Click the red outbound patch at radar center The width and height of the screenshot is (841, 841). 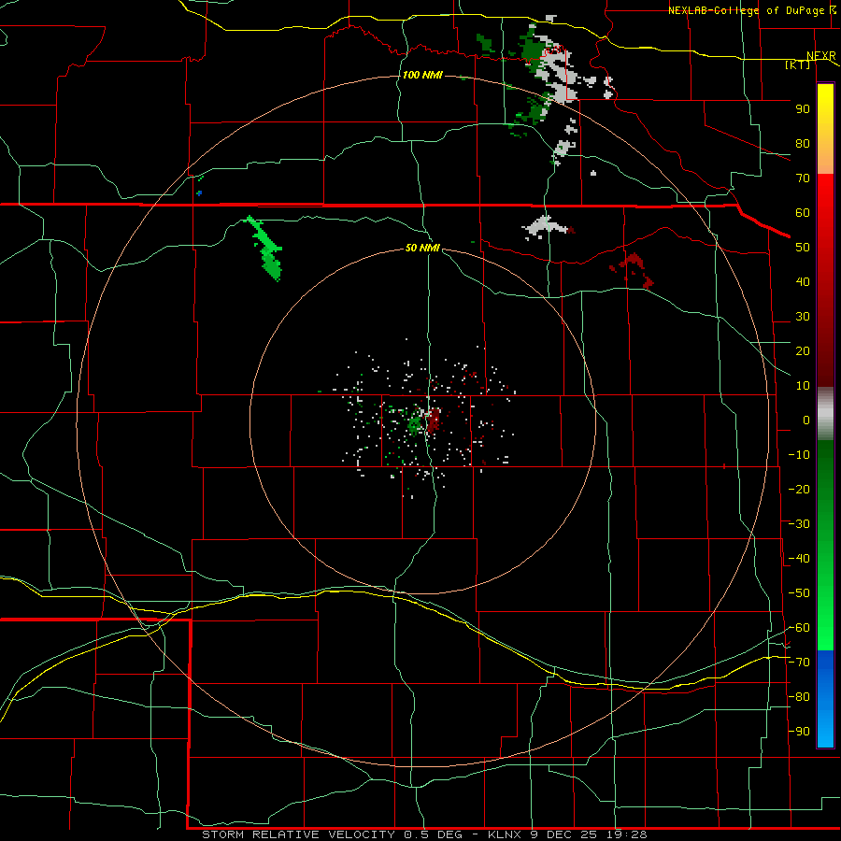click(434, 419)
